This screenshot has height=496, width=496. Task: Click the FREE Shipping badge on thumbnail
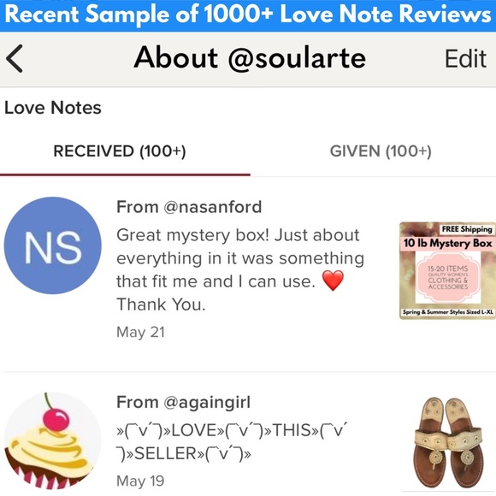467,229
